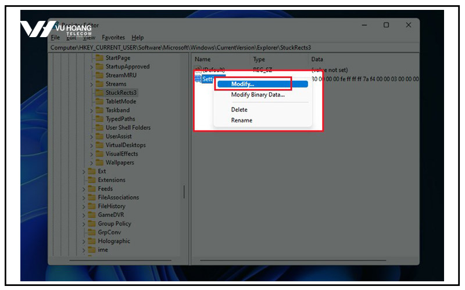Click the User Shell Folders folder icon
The width and height of the screenshot is (465, 290).
coord(99,128)
